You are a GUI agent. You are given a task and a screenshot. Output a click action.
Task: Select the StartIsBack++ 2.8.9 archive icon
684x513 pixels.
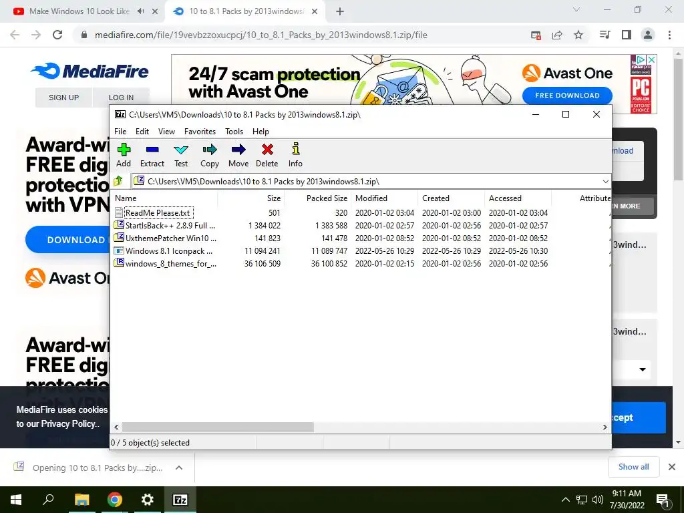119,225
